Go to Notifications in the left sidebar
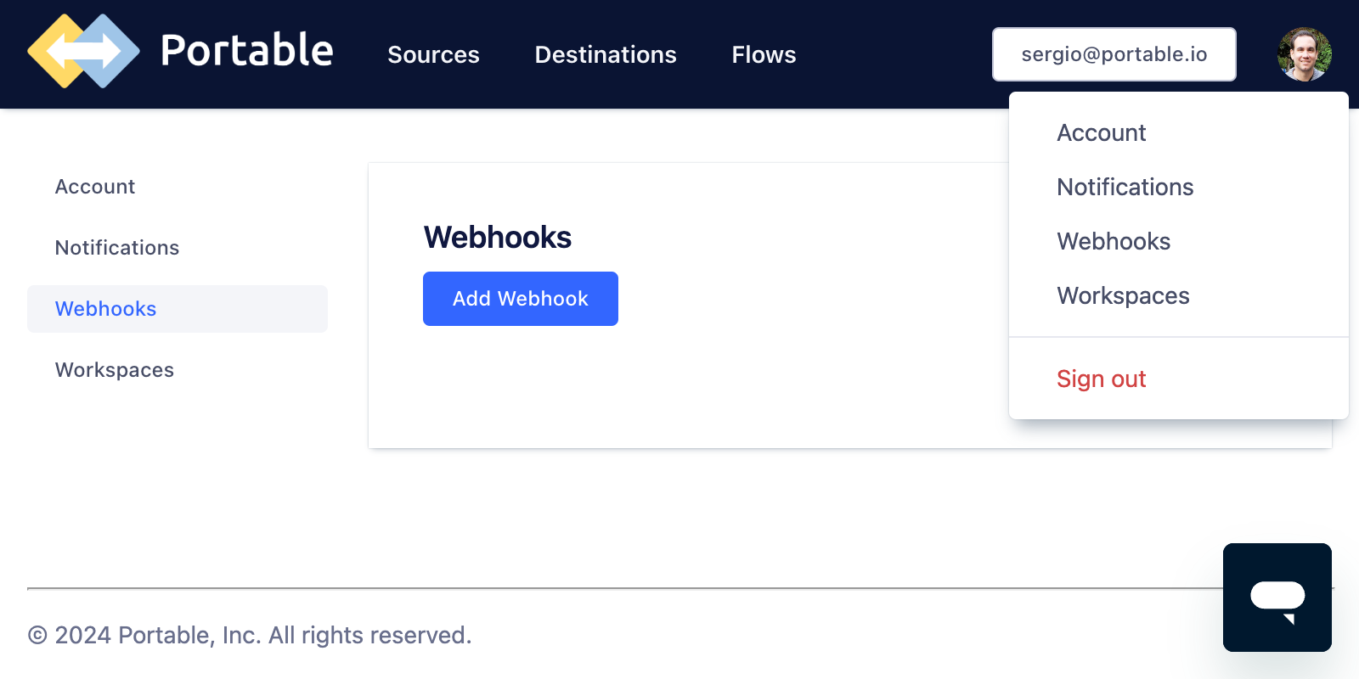Screen dimensions: 1359x679 (177, 248)
